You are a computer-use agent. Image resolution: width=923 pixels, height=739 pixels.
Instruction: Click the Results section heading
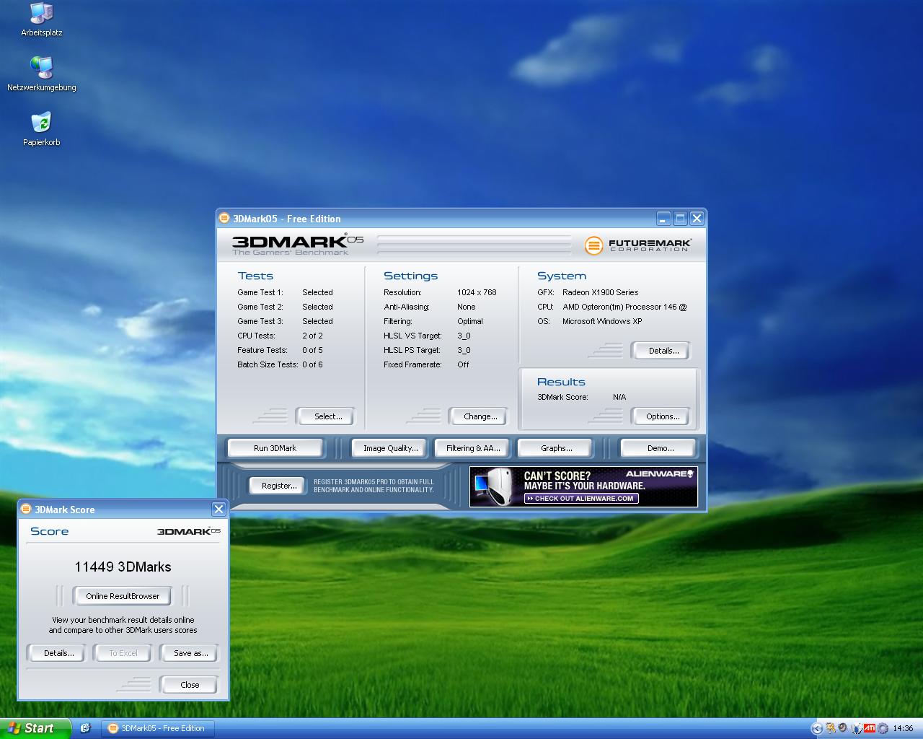561,382
